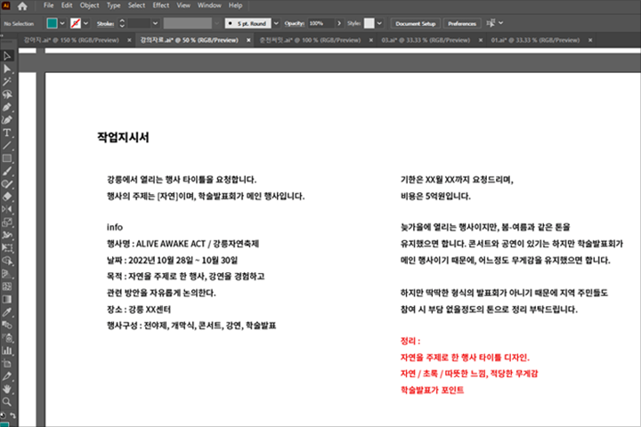Adjust the stroke weight stepper arrows
Viewport: 641px width, 427px height.
[122, 23]
